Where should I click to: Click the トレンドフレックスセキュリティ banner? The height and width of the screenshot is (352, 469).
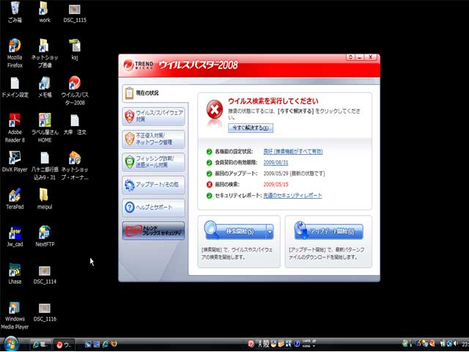pyautogui.click(x=153, y=231)
